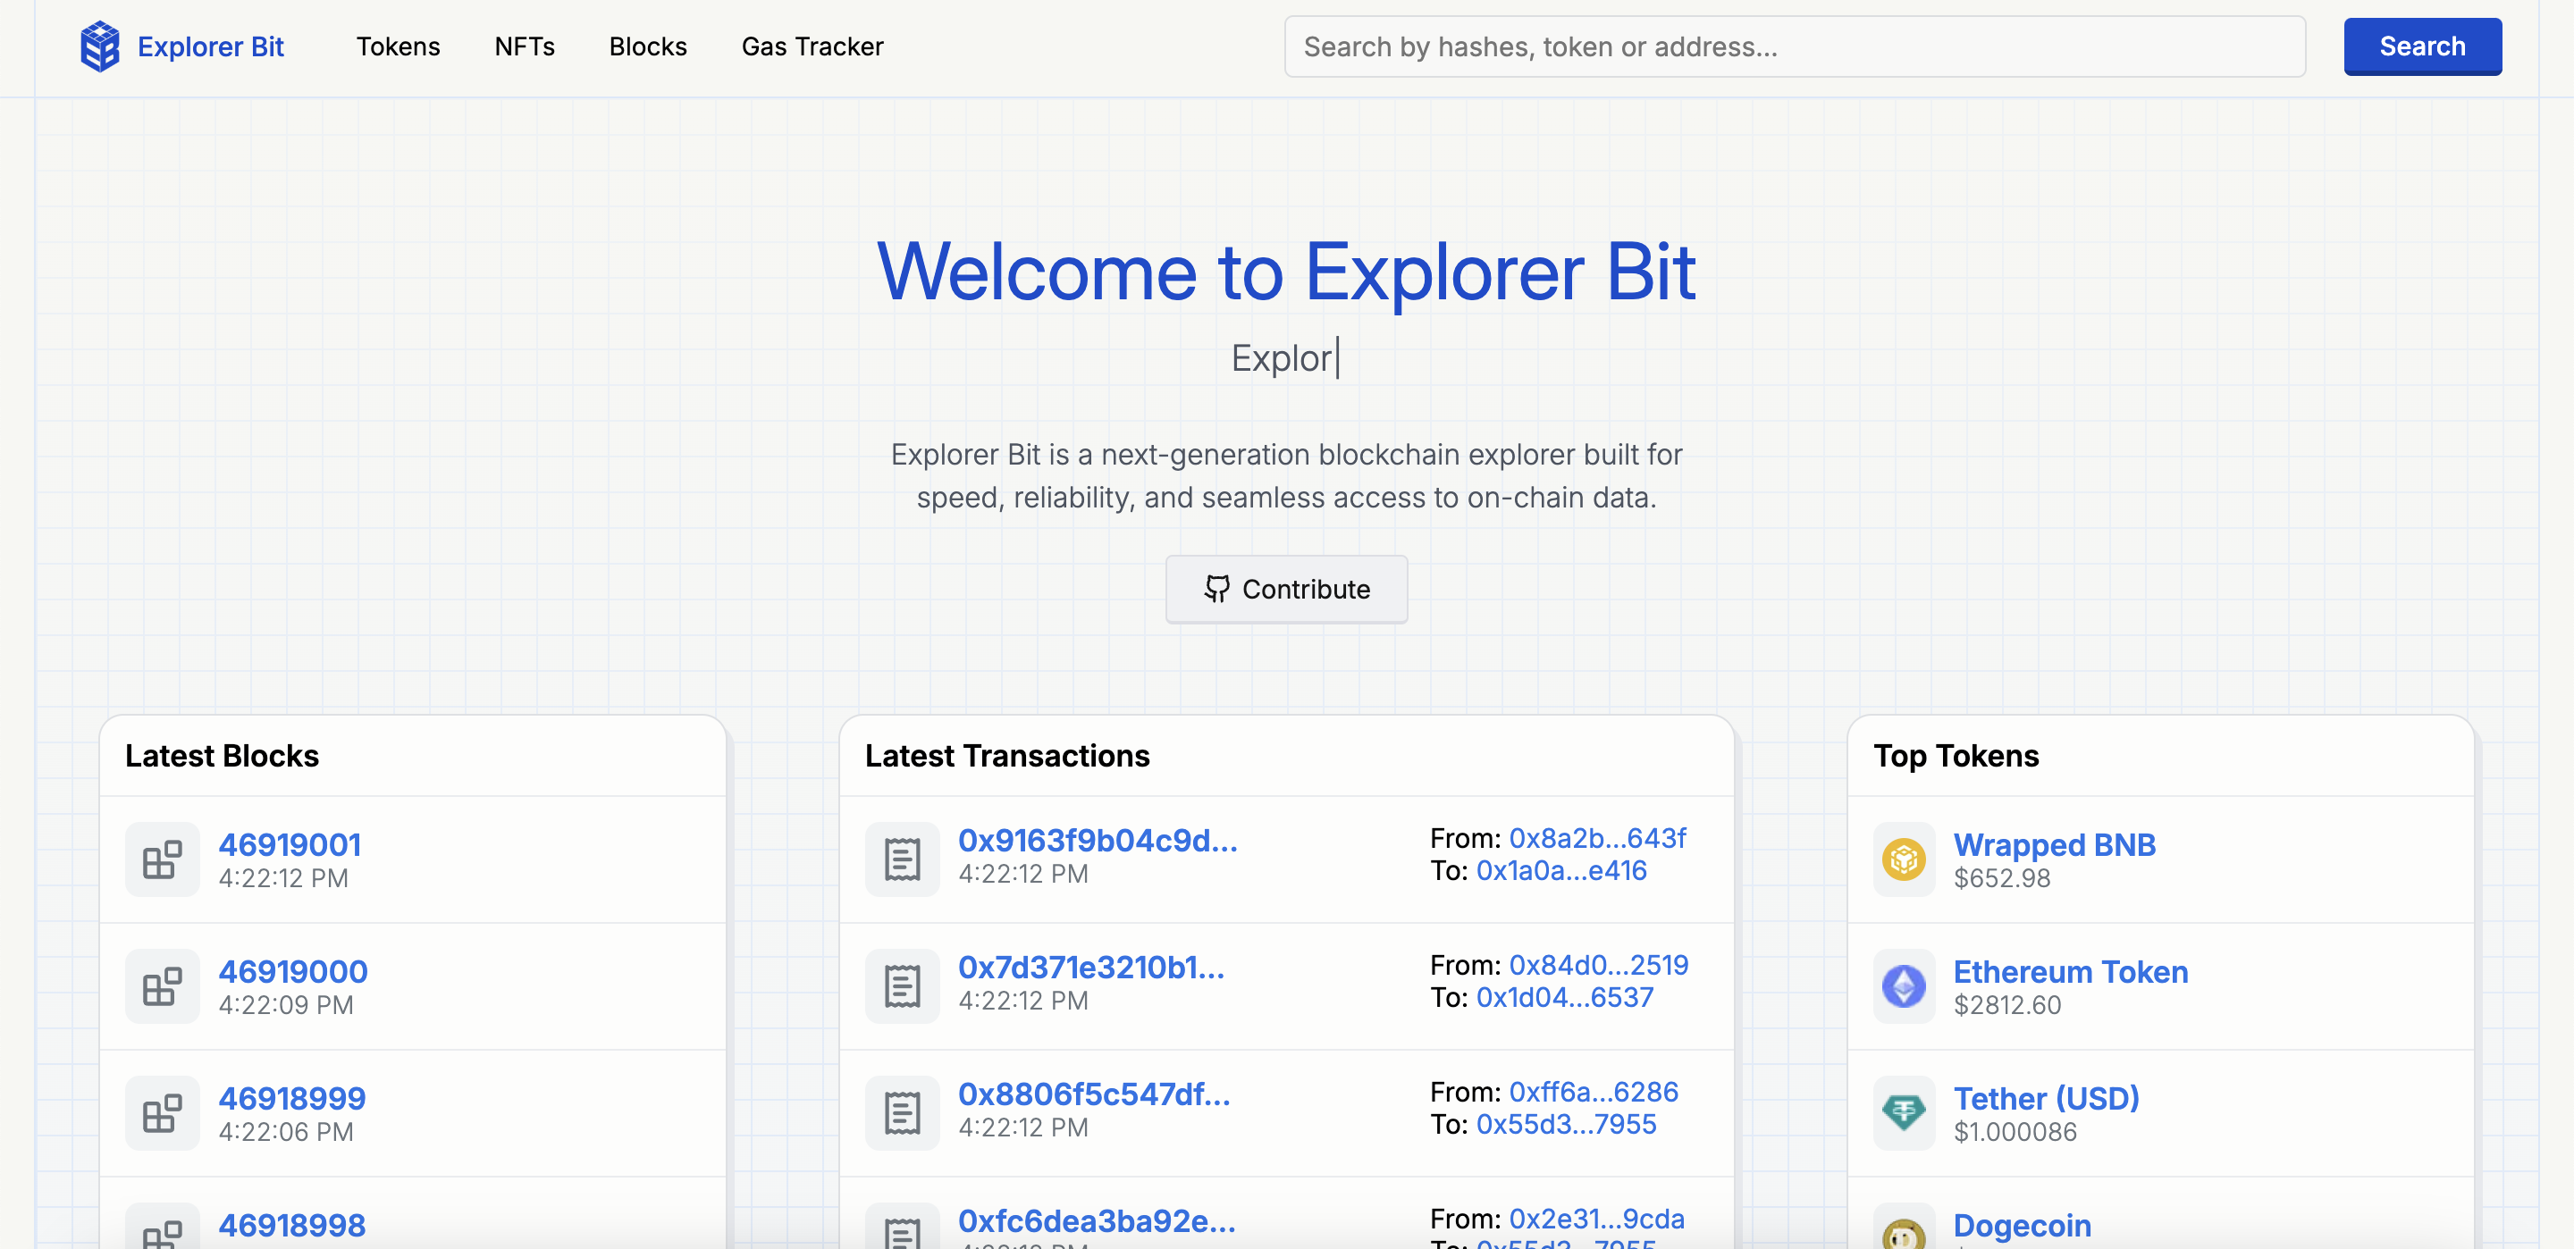Click the Contribute GitHub button
The image size is (2574, 1249).
(x=1286, y=590)
